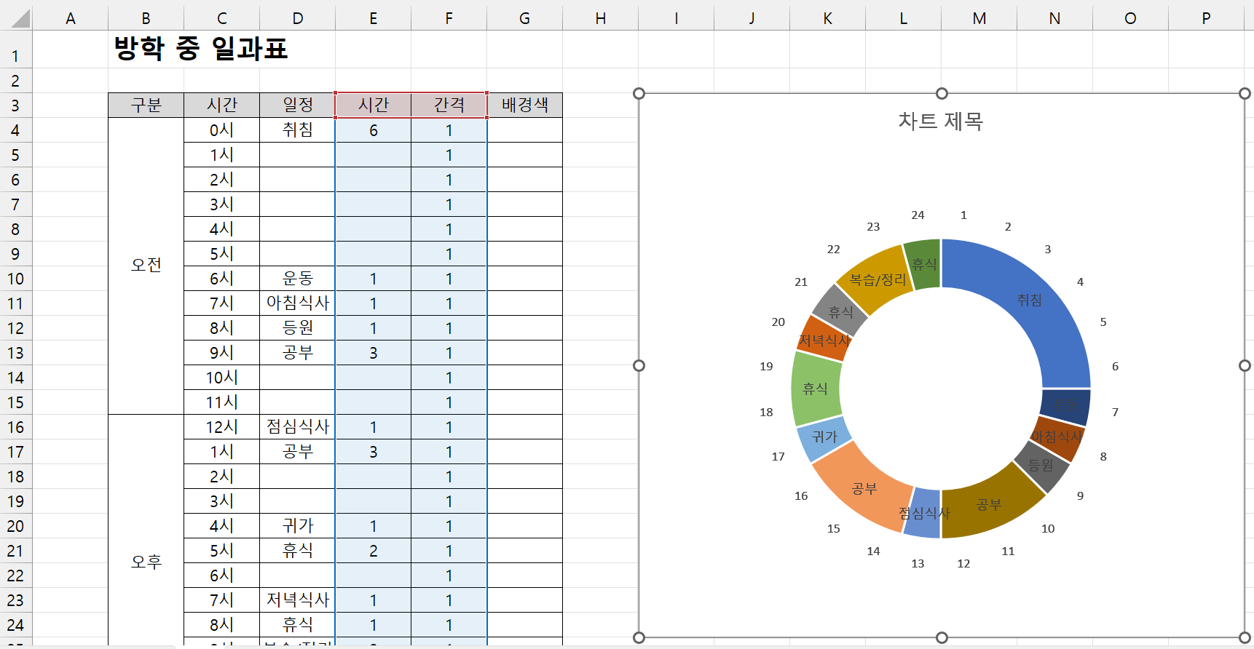Click the '등원' schedule cell

click(298, 328)
